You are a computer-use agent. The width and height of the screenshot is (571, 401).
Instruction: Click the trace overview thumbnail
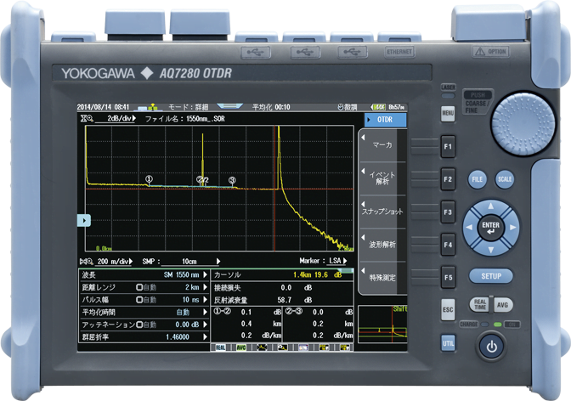click(382, 325)
